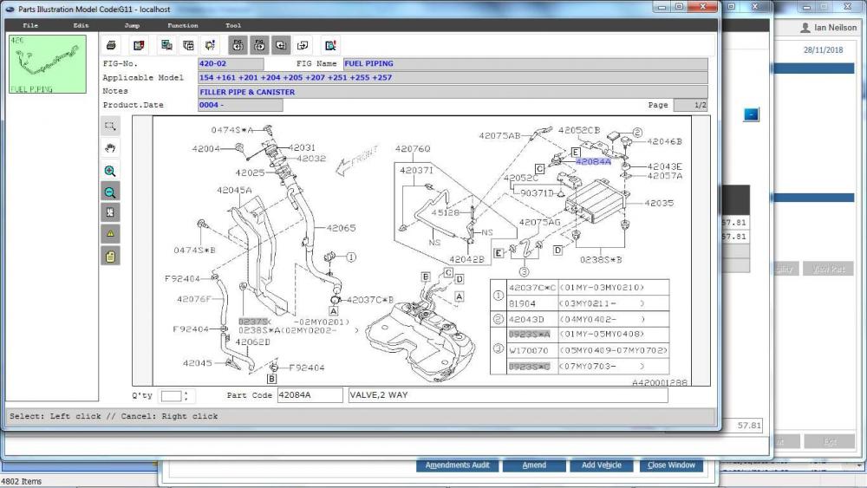Click the blue square icon in background window

click(x=751, y=114)
